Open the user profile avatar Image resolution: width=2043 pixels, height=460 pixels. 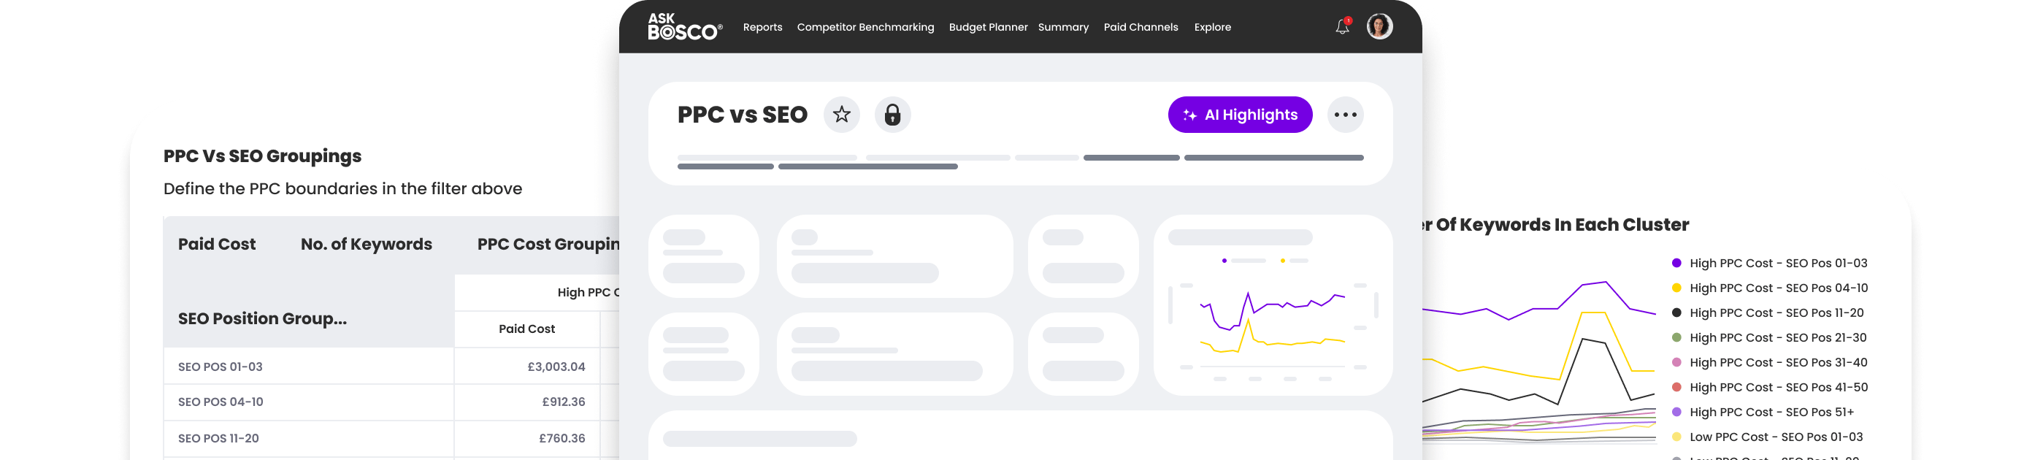(x=1379, y=26)
